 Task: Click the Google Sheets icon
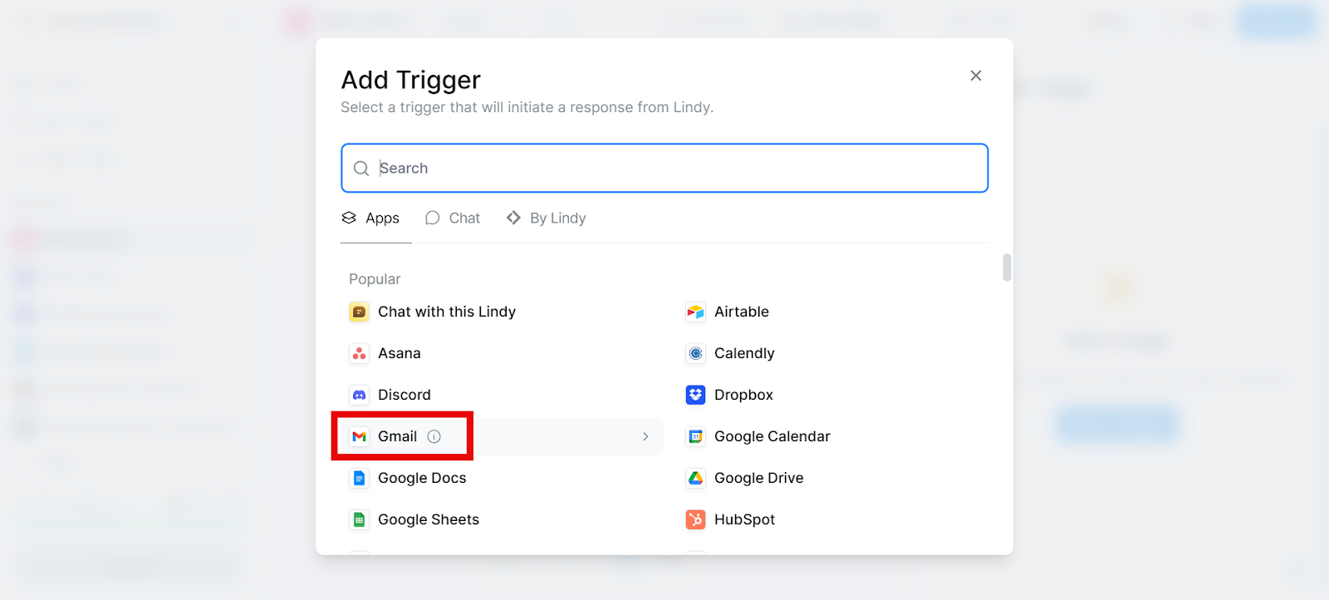coord(359,519)
